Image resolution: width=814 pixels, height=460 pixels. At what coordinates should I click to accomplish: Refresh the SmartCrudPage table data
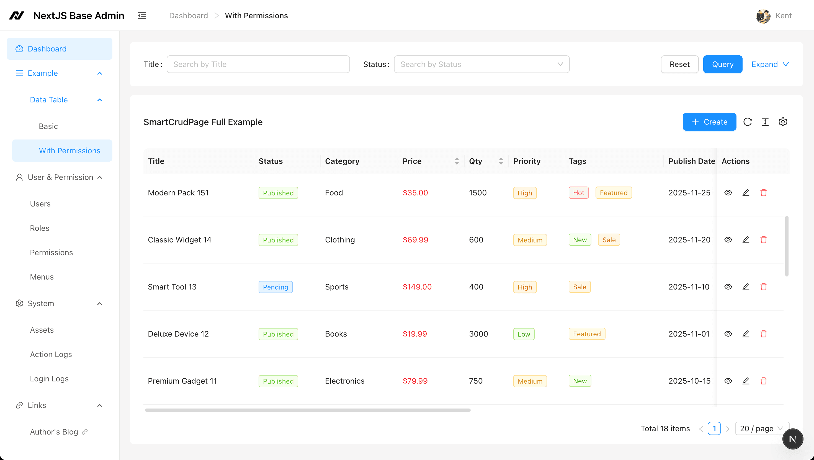(748, 122)
